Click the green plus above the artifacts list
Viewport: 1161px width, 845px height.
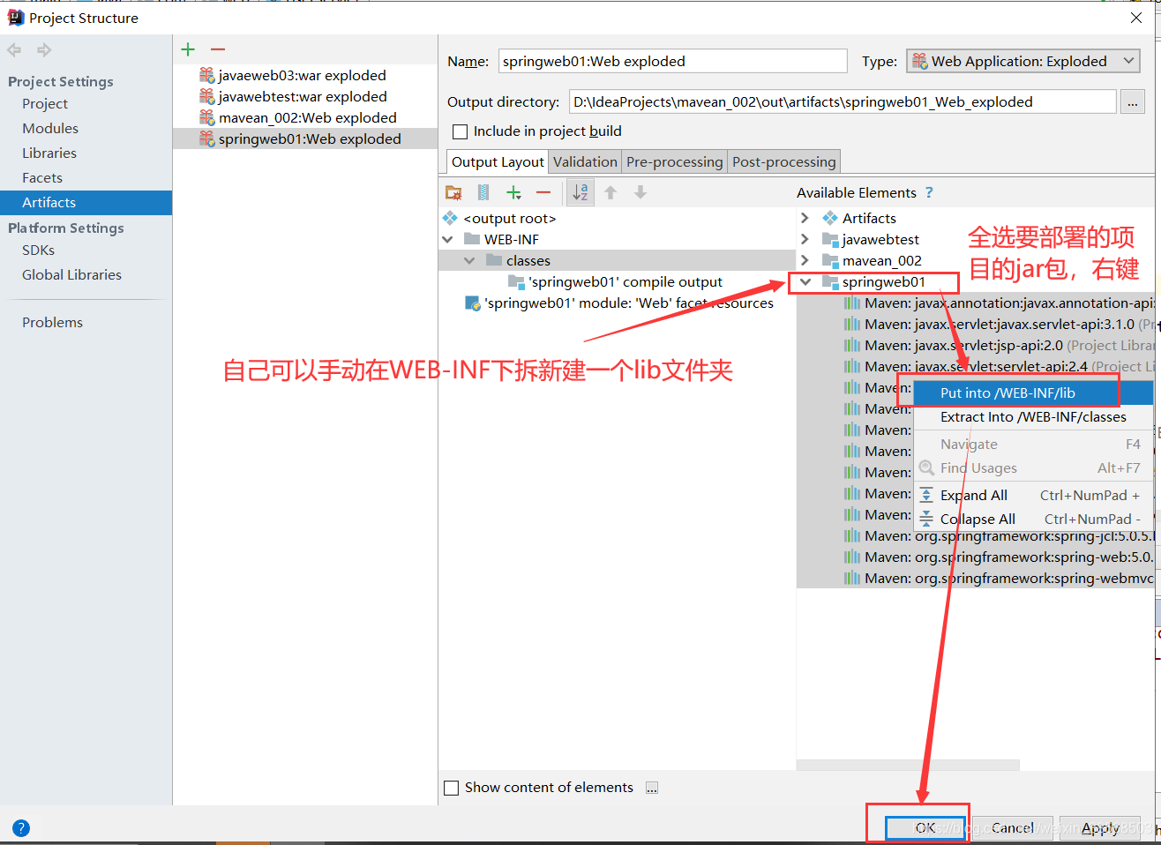click(187, 49)
